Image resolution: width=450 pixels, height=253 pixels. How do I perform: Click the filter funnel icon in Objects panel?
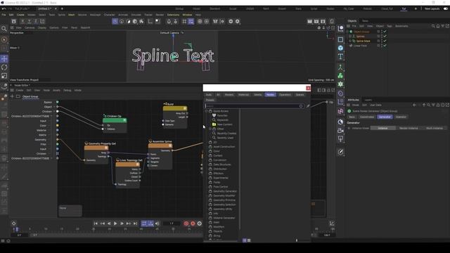click(442, 26)
